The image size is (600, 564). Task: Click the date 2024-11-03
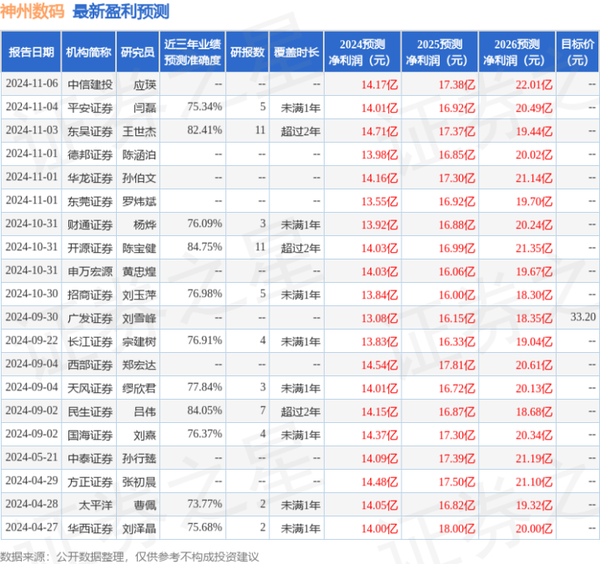point(32,130)
